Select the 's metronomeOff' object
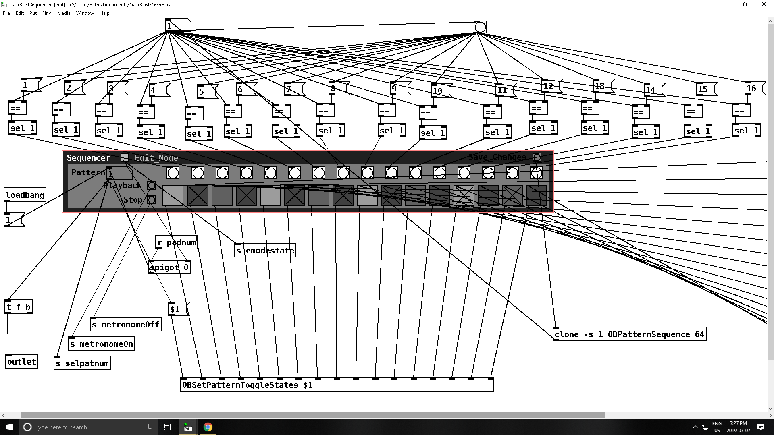The image size is (774, 435). (x=126, y=325)
